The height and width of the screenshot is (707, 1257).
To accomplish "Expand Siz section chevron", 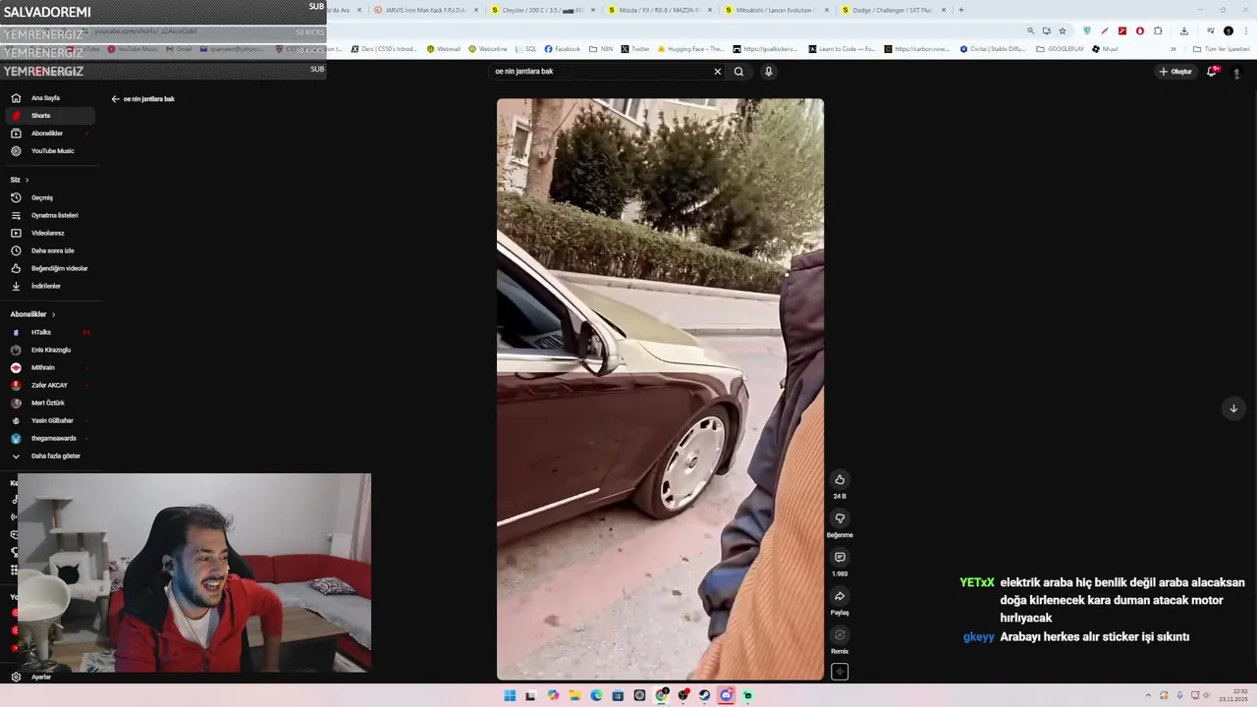I will [x=27, y=180].
